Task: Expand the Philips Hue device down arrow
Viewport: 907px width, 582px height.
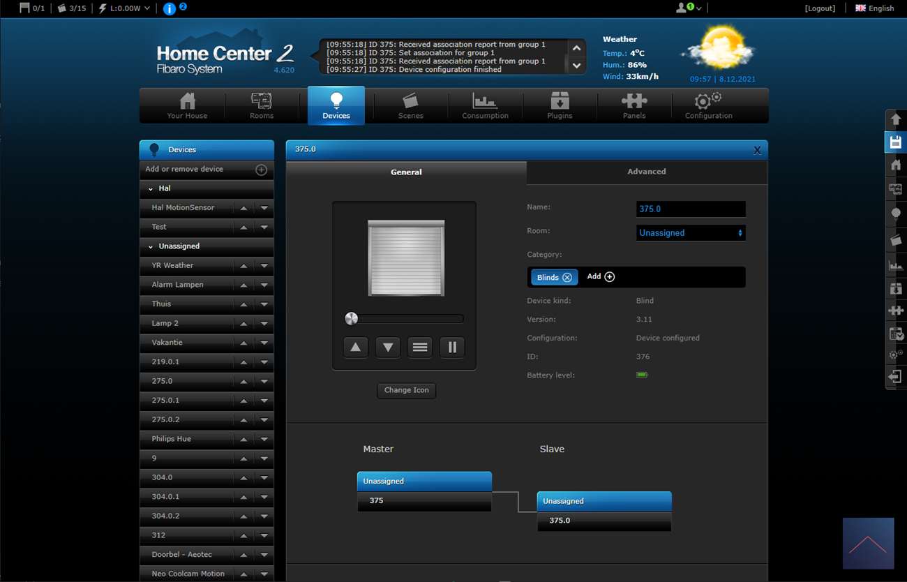Action: pos(264,440)
